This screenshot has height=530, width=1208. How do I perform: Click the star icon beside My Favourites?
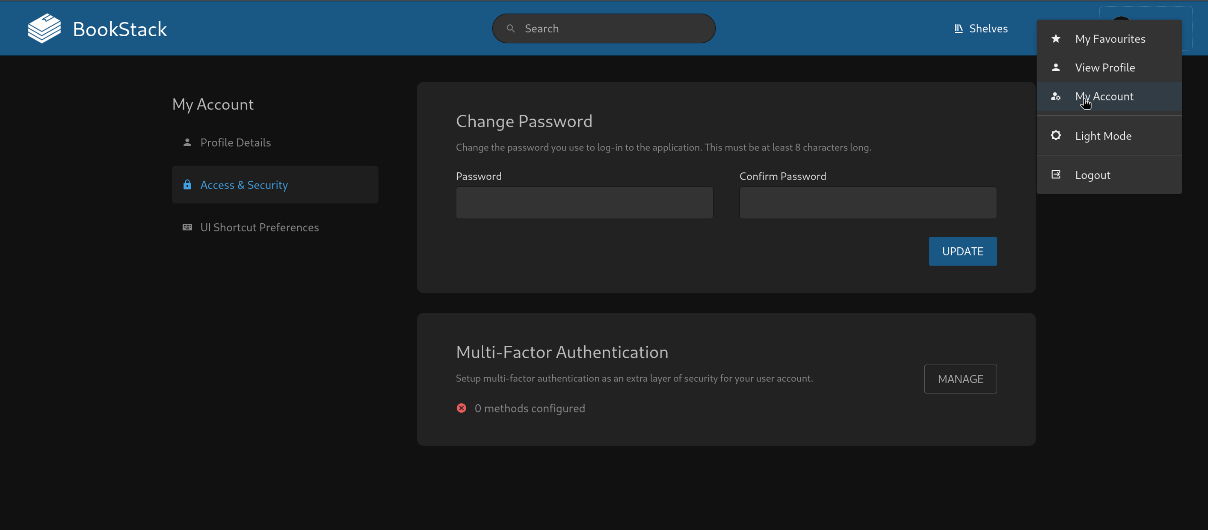coord(1056,39)
